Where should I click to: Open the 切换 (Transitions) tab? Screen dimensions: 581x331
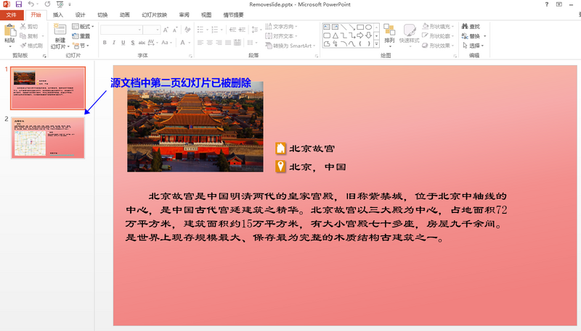tap(102, 14)
